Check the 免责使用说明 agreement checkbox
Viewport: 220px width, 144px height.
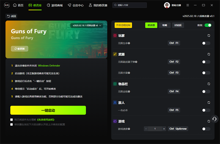11,119
